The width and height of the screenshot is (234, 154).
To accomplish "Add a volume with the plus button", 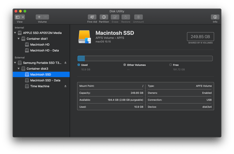I will tap(39, 17).
